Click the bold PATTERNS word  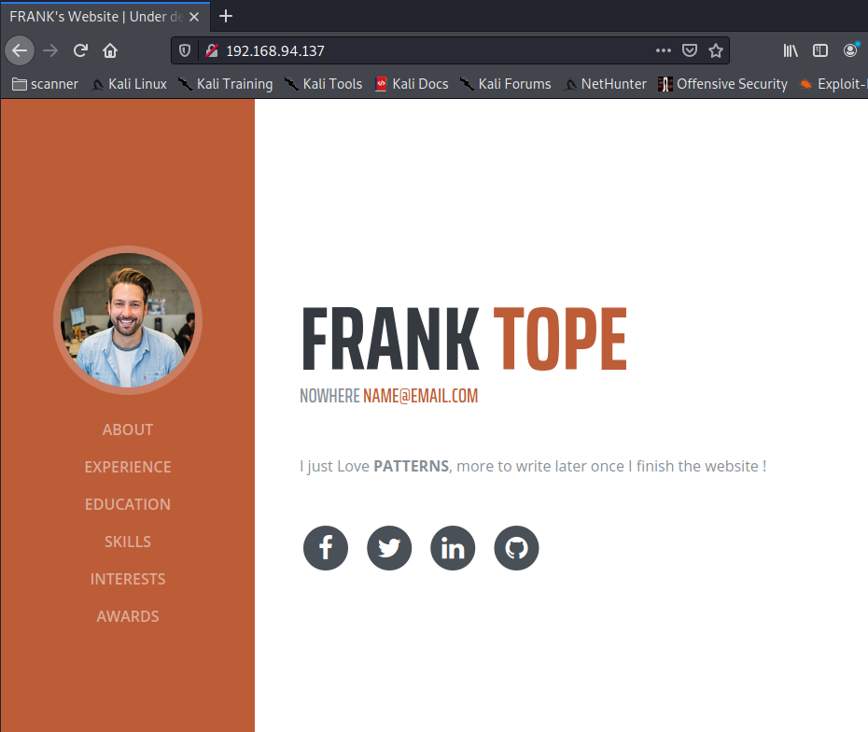[x=412, y=466]
